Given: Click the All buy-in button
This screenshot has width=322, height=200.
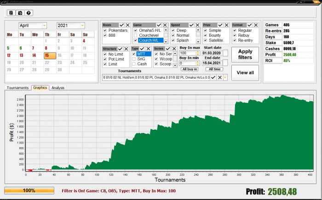Looking at the screenshot, I should click(x=190, y=69).
